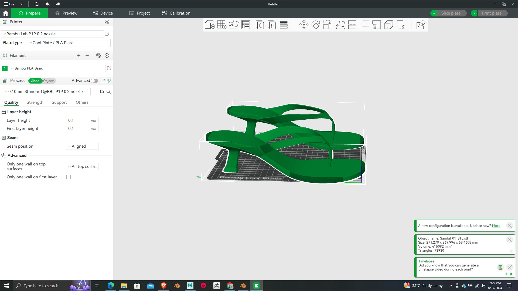
Task: Edit the Bambu Lab P1P printer preset
Action: tap(107, 34)
